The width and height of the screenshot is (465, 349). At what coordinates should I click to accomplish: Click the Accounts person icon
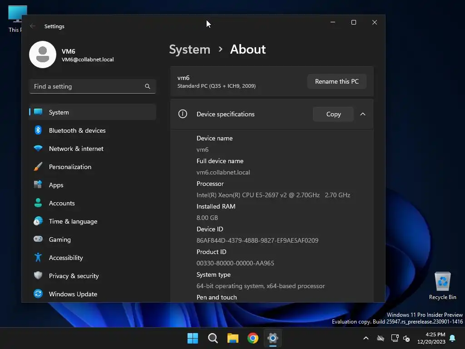click(38, 203)
